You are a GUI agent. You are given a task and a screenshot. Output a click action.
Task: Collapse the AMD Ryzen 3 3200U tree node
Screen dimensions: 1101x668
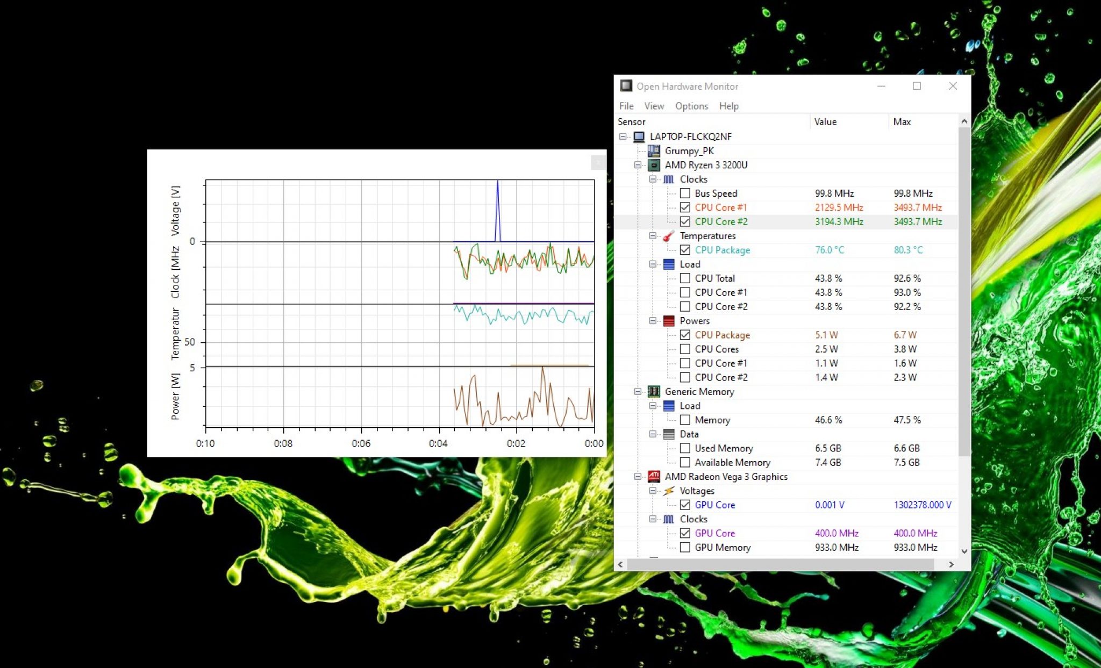[638, 165]
